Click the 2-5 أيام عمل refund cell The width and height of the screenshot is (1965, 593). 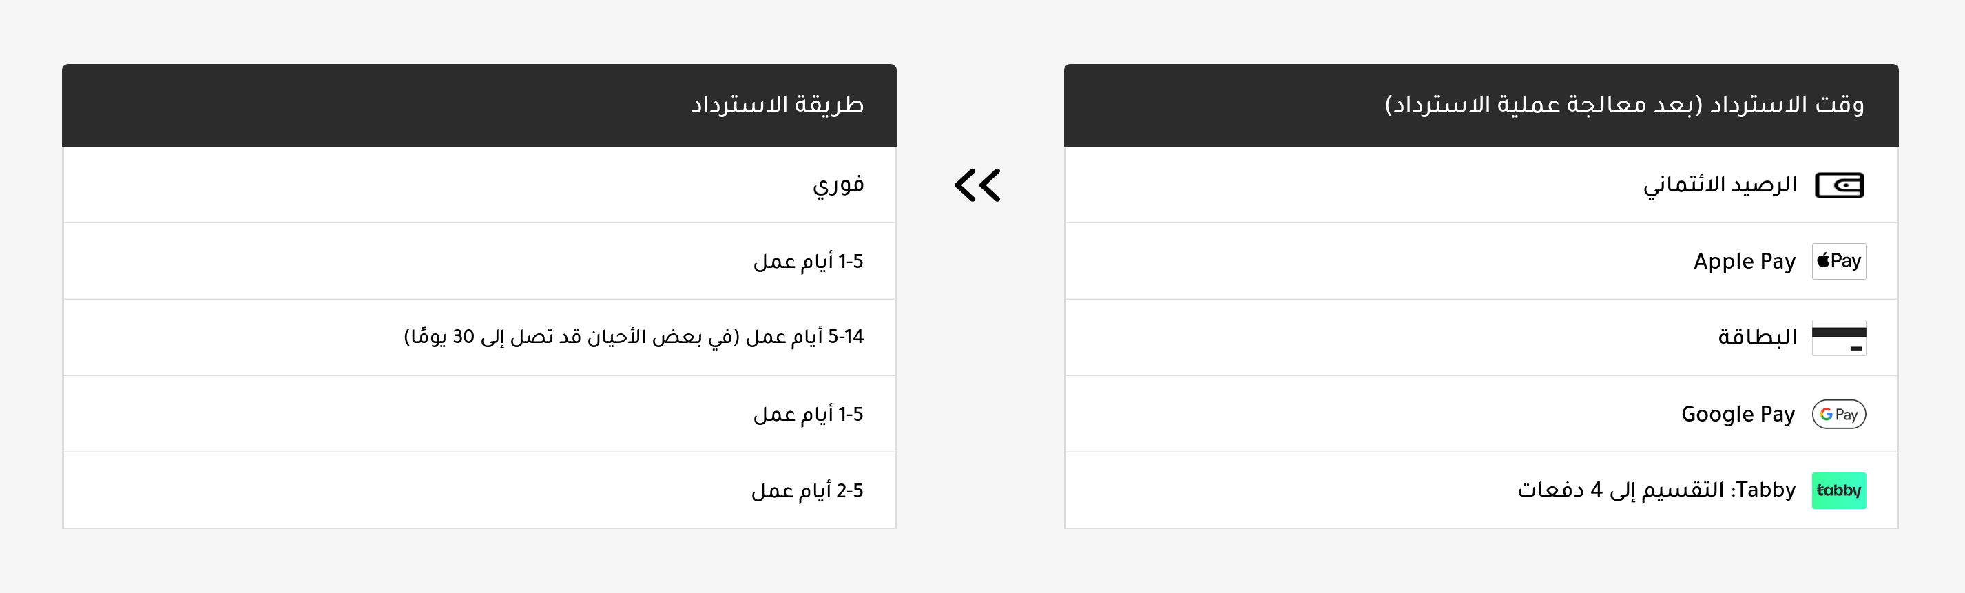point(807,490)
